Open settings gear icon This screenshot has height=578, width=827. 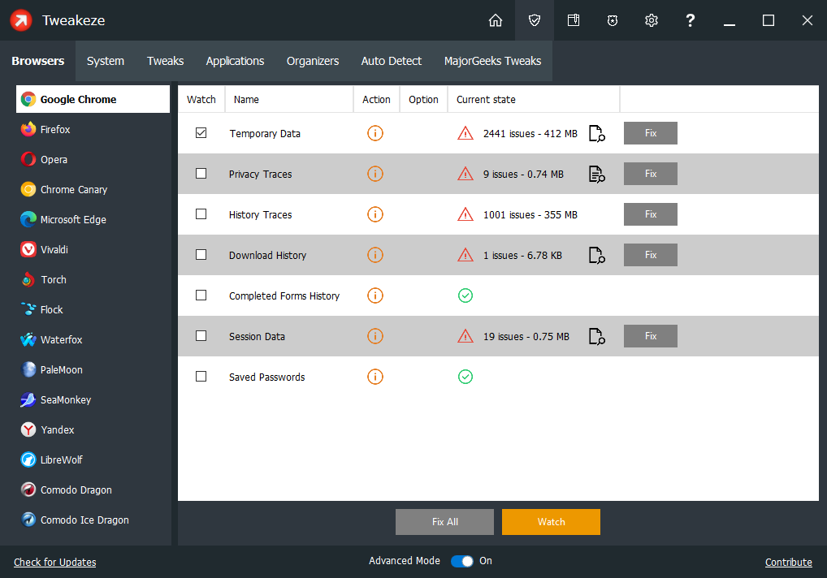tap(652, 20)
